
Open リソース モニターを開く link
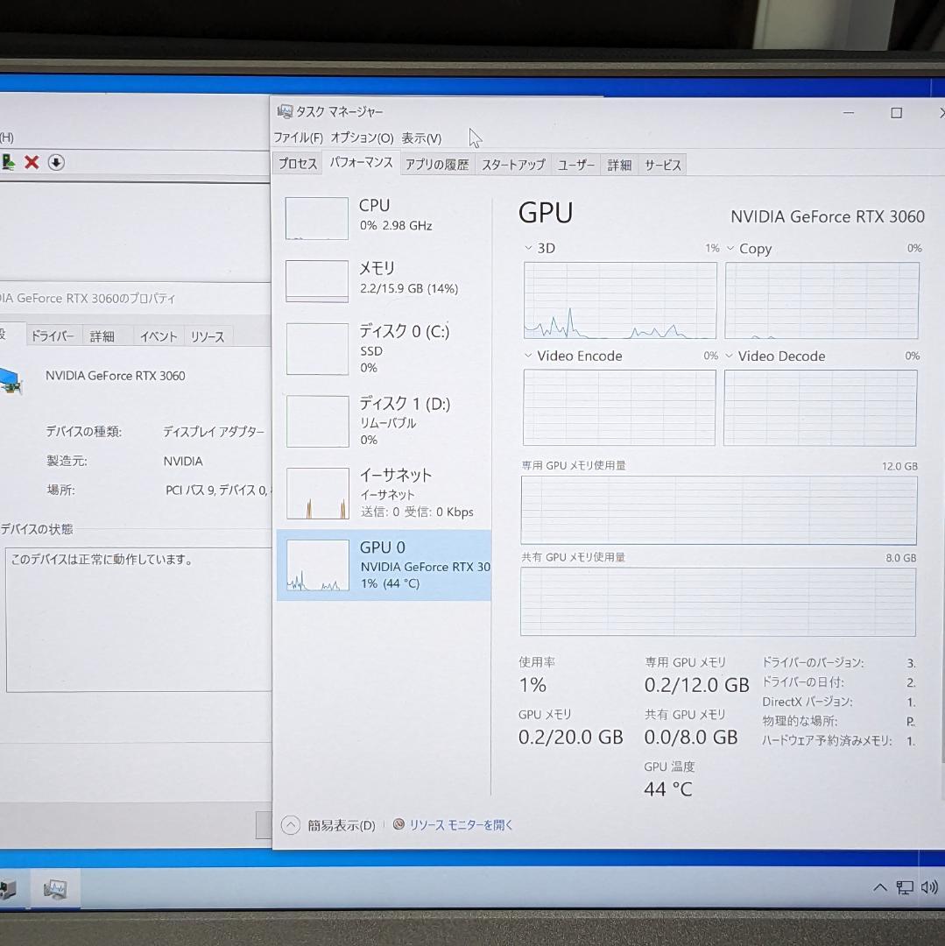[461, 825]
